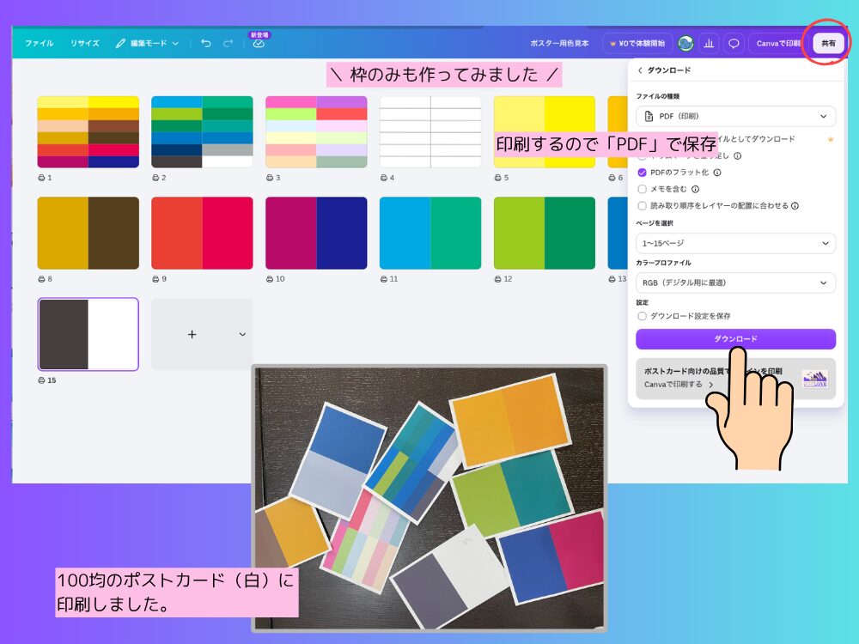Select page 4 blank frame thumbnail

pos(430,132)
